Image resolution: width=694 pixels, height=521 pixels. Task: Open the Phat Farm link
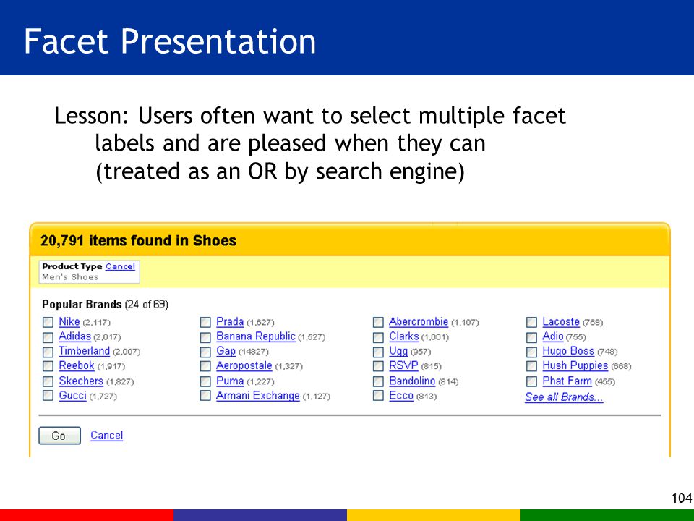pos(567,381)
